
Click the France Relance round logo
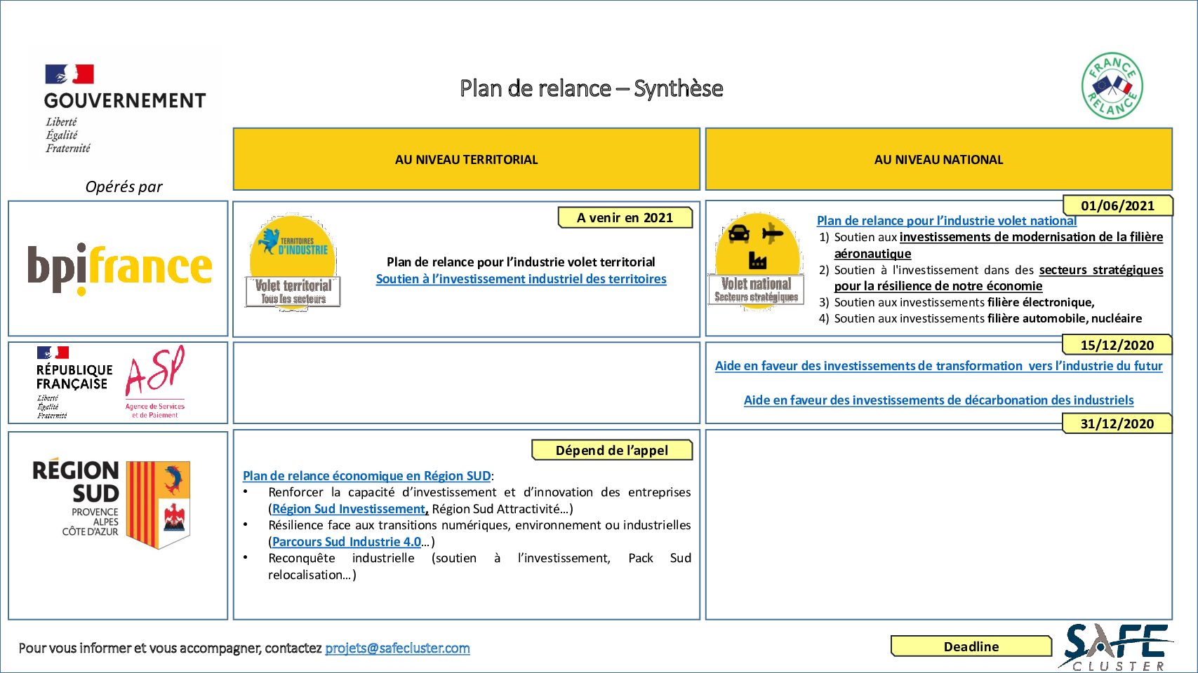coord(1112,86)
